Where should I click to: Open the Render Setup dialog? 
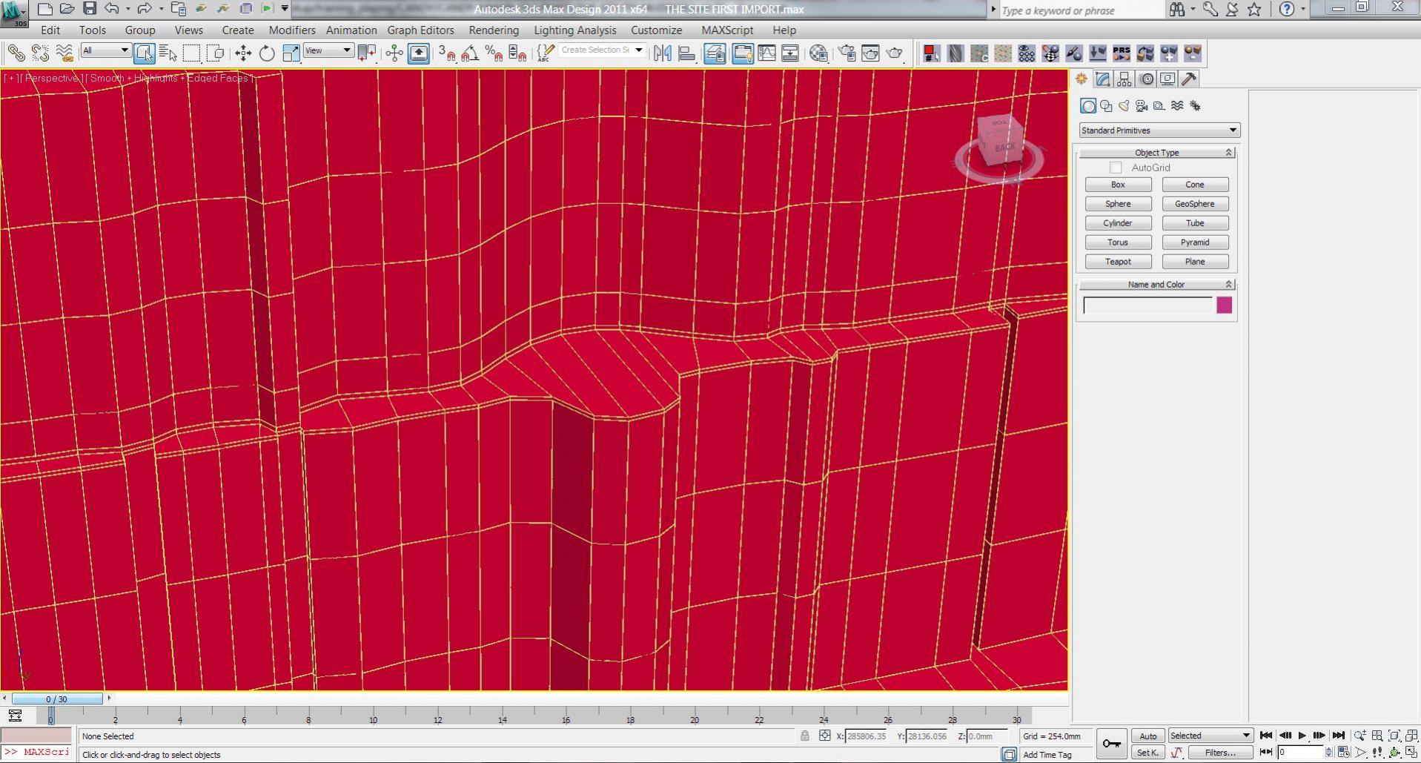coord(847,53)
